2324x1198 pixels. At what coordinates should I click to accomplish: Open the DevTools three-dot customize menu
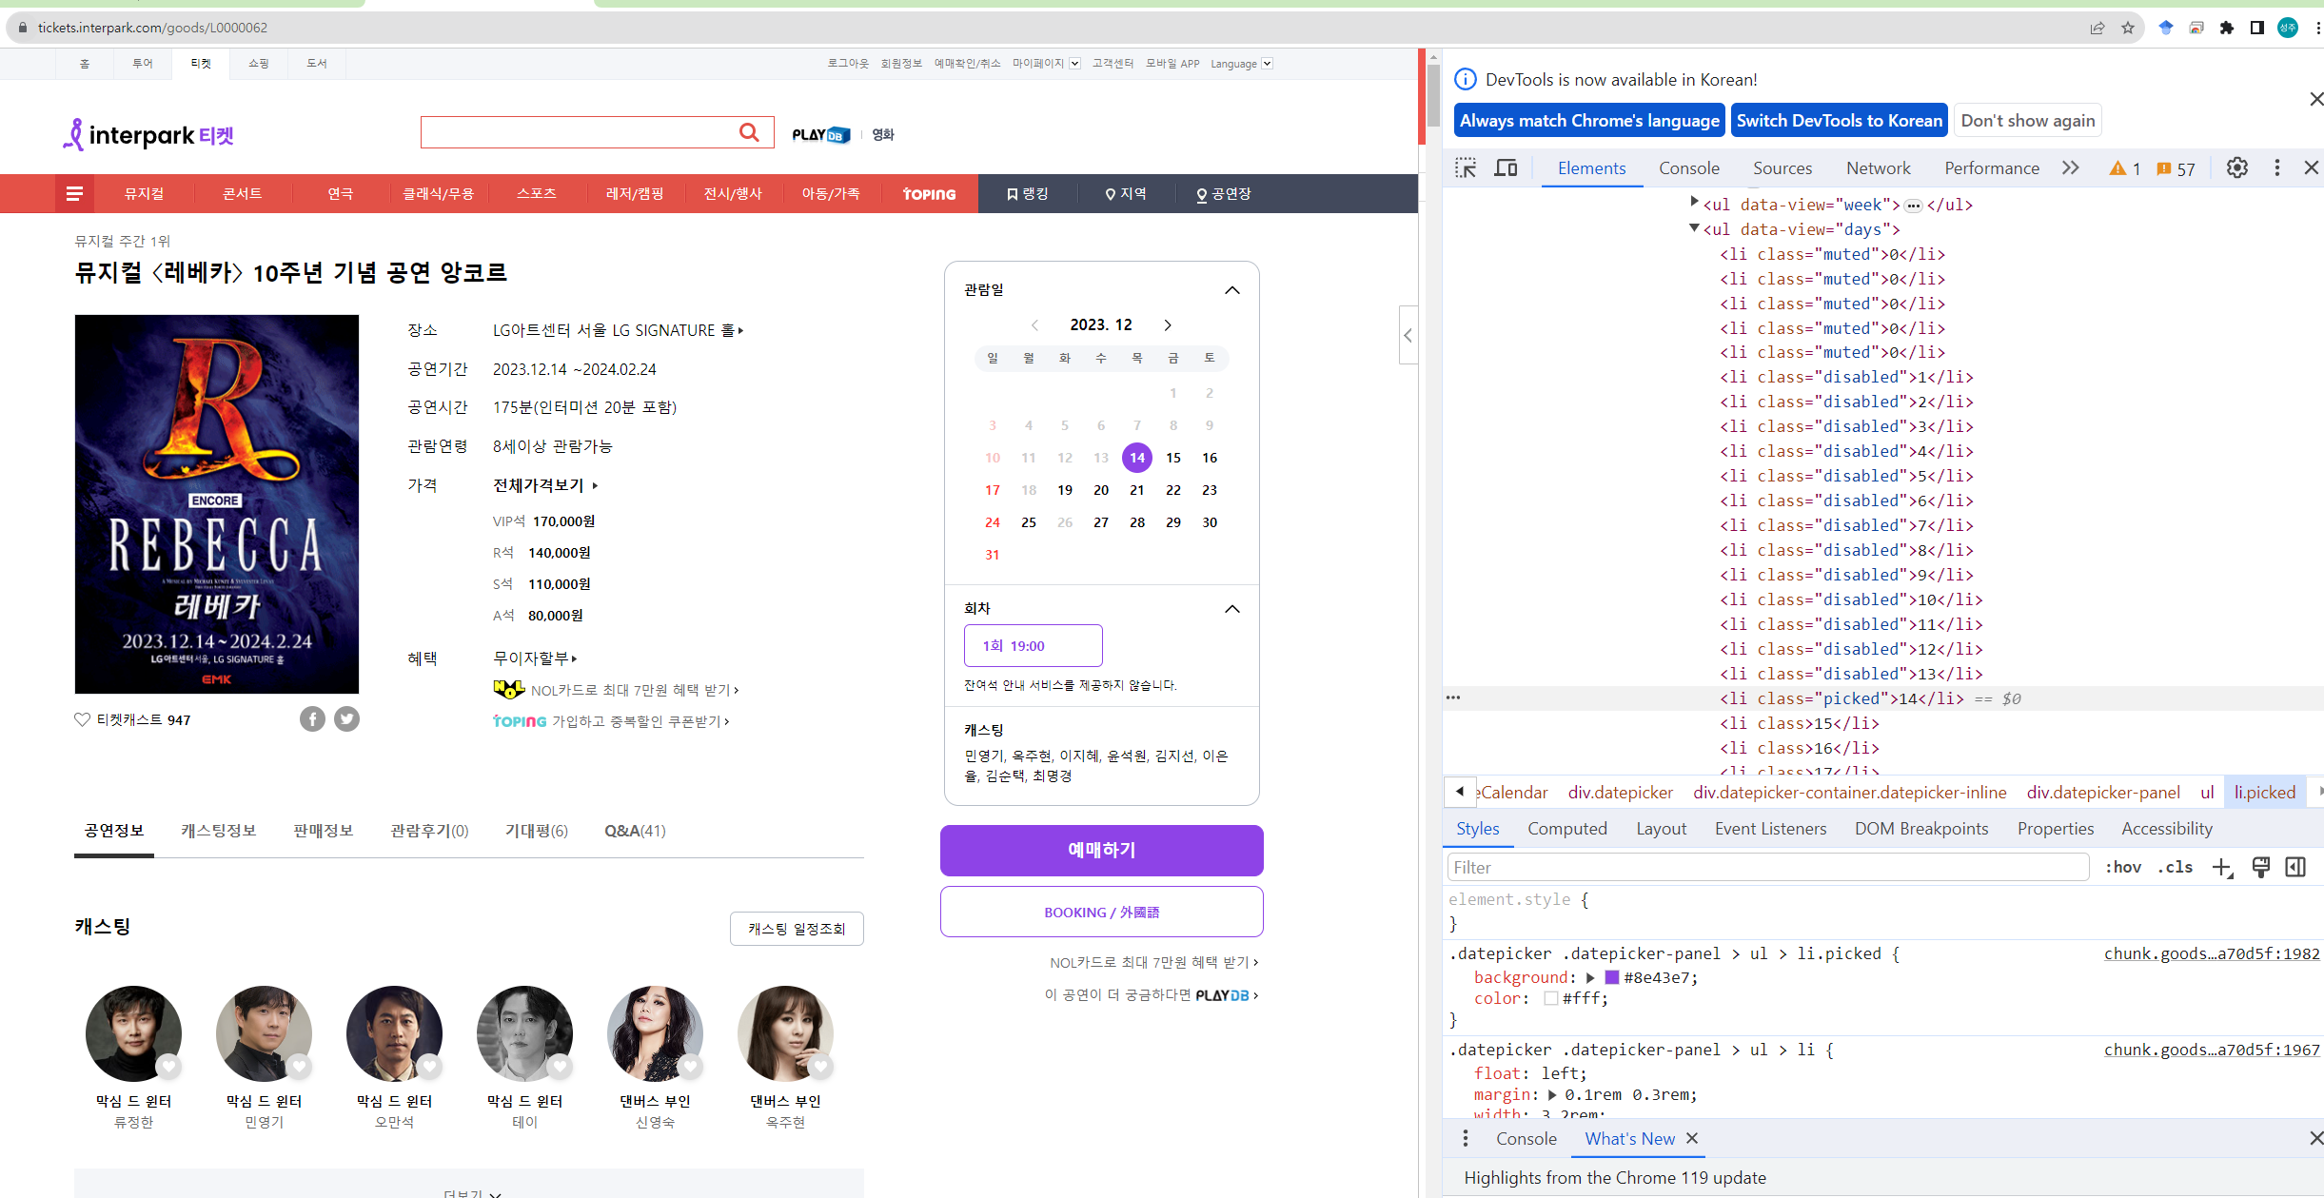point(2277,168)
